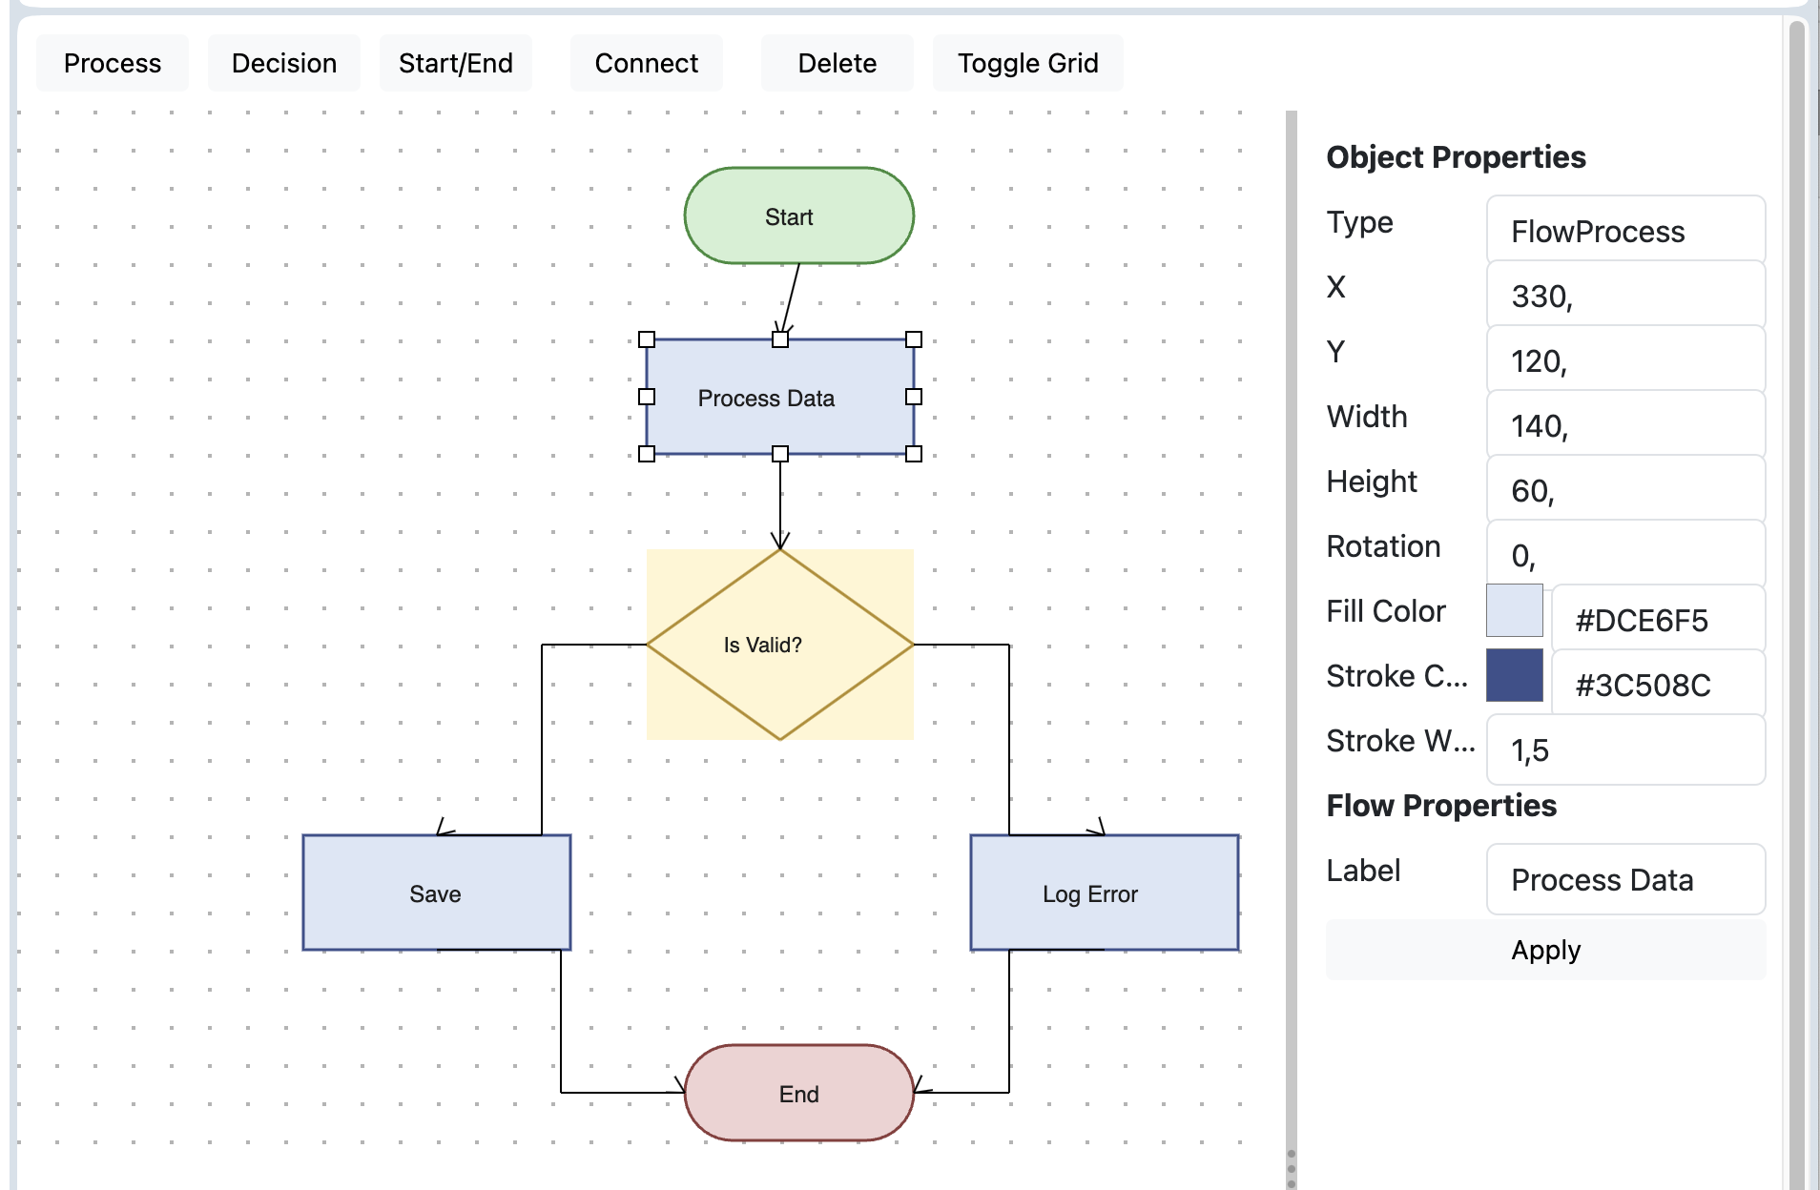The image size is (1820, 1190).
Task: Click the Rotation input field
Action: [x=1625, y=555]
